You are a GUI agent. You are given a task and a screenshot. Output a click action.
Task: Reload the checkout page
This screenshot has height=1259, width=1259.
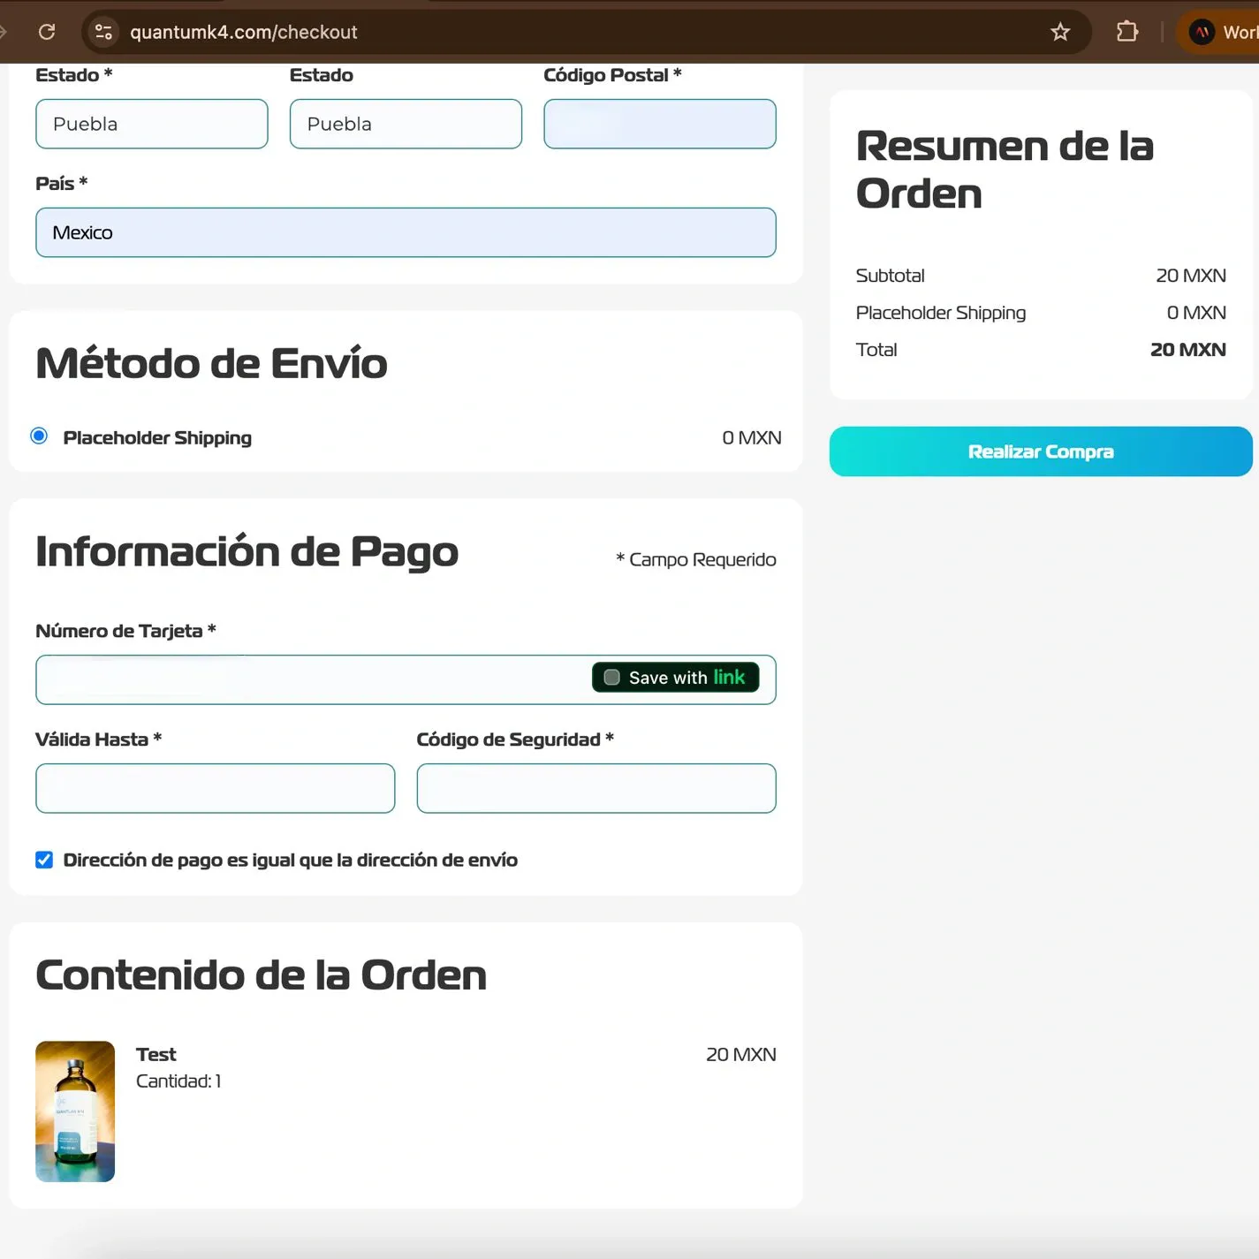(47, 32)
